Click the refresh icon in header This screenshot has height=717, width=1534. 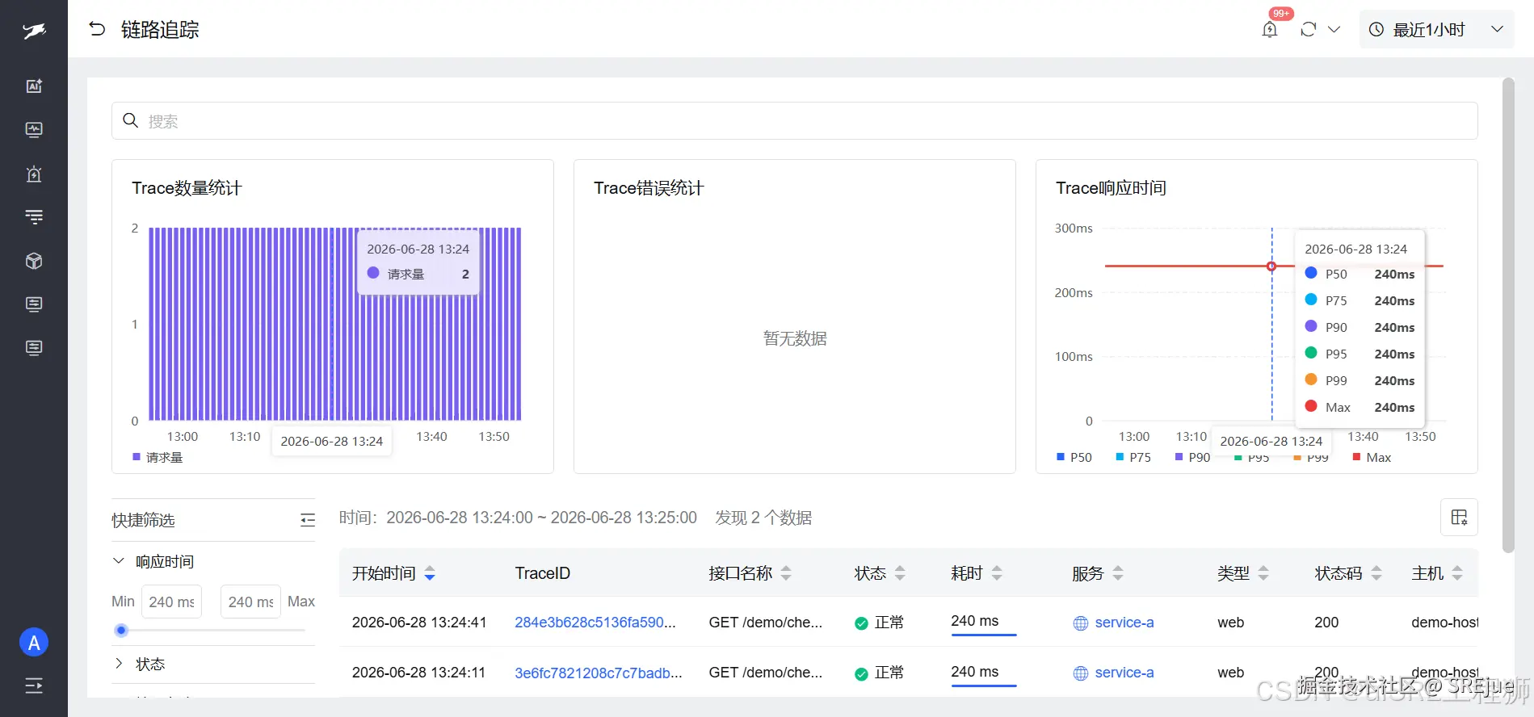[1309, 30]
